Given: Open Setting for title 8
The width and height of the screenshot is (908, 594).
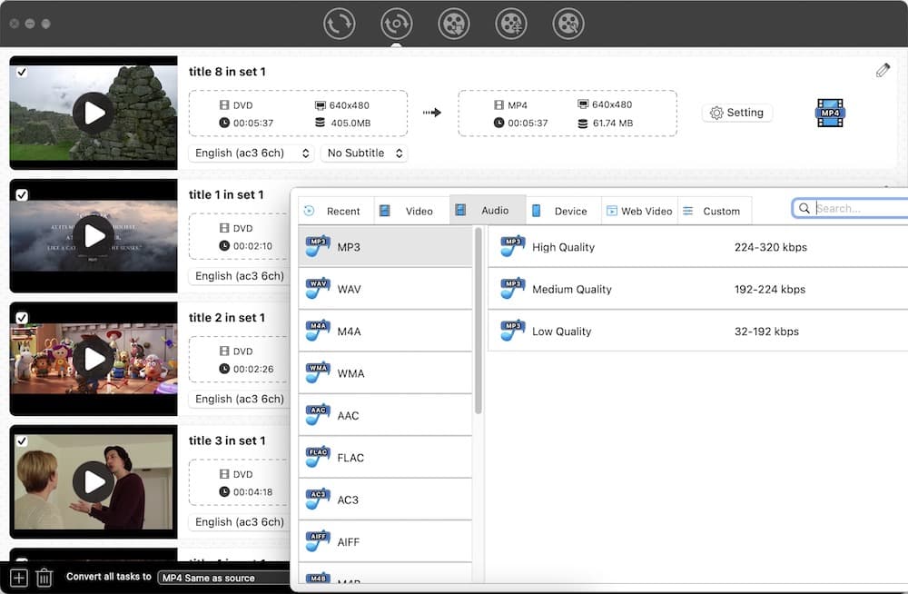Looking at the screenshot, I should [x=736, y=113].
